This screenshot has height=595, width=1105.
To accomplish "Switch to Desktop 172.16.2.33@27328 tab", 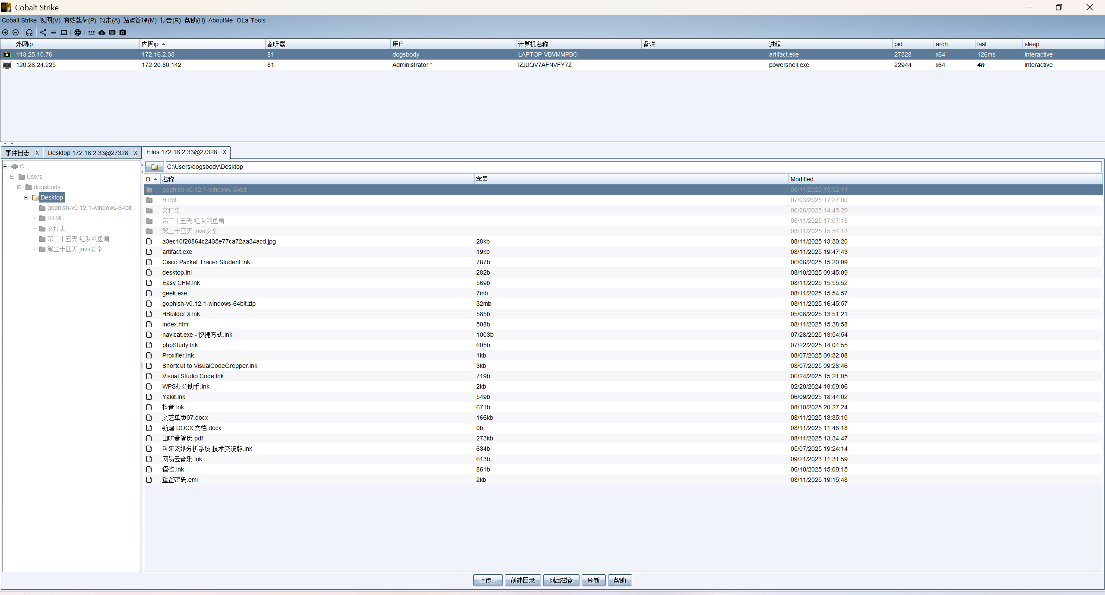I will pyautogui.click(x=88, y=153).
